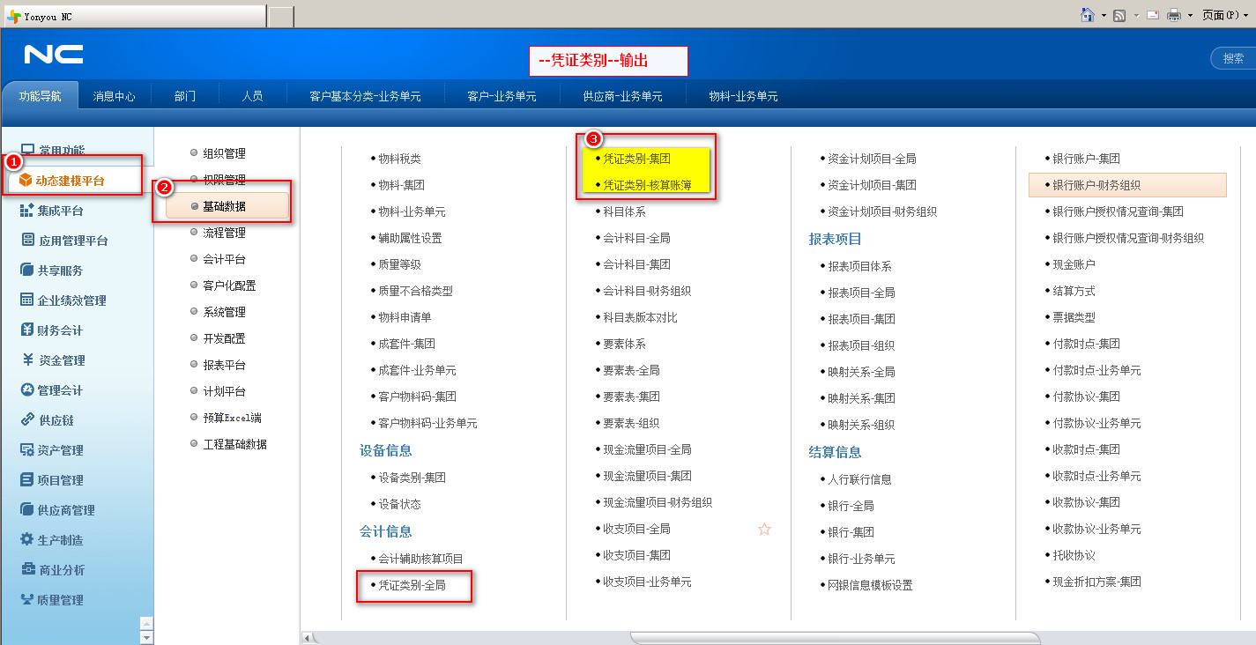Open the 凭证类别-全局 link
The height and width of the screenshot is (645, 1256).
[412, 585]
